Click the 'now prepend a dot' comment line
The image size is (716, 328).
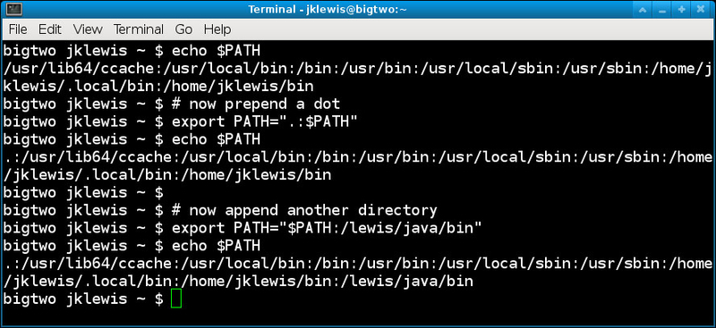(x=256, y=104)
